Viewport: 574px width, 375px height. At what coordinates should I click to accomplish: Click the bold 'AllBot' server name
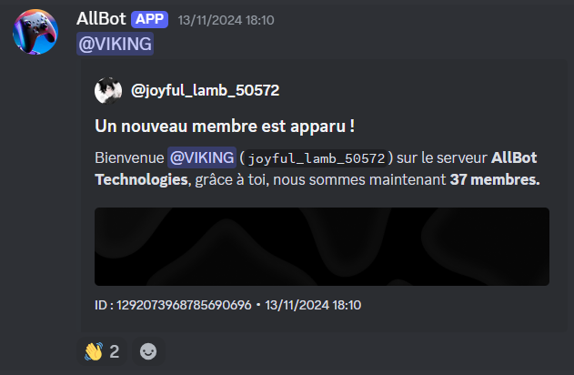514,157
